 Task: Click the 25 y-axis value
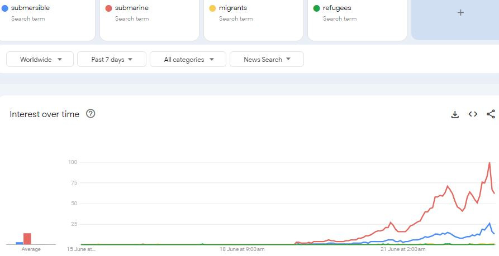coord(74,224)
